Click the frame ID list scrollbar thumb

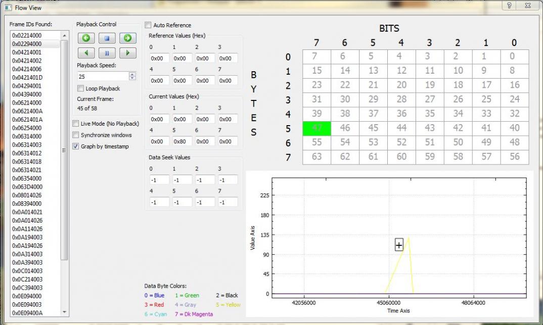64,150
